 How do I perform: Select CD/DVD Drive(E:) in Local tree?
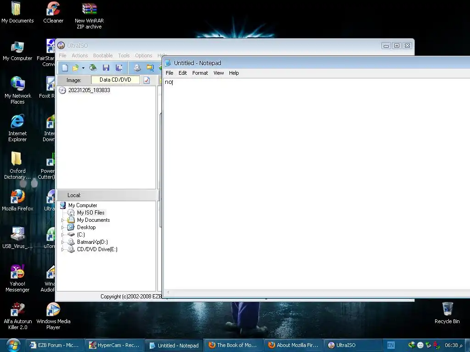point(97,249)
